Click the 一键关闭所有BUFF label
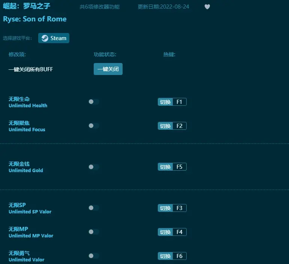Image resolution: width=289 pixels, height=264 pixels. (31, 69)
